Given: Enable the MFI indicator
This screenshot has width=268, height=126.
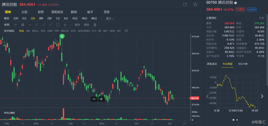Looking at the screenshot, I should 105,31.
